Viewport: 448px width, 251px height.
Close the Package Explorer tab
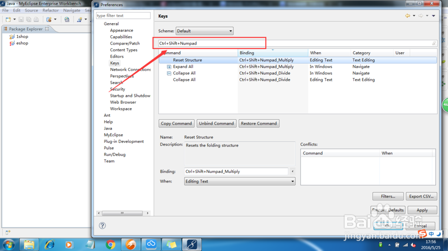point(47,29)
